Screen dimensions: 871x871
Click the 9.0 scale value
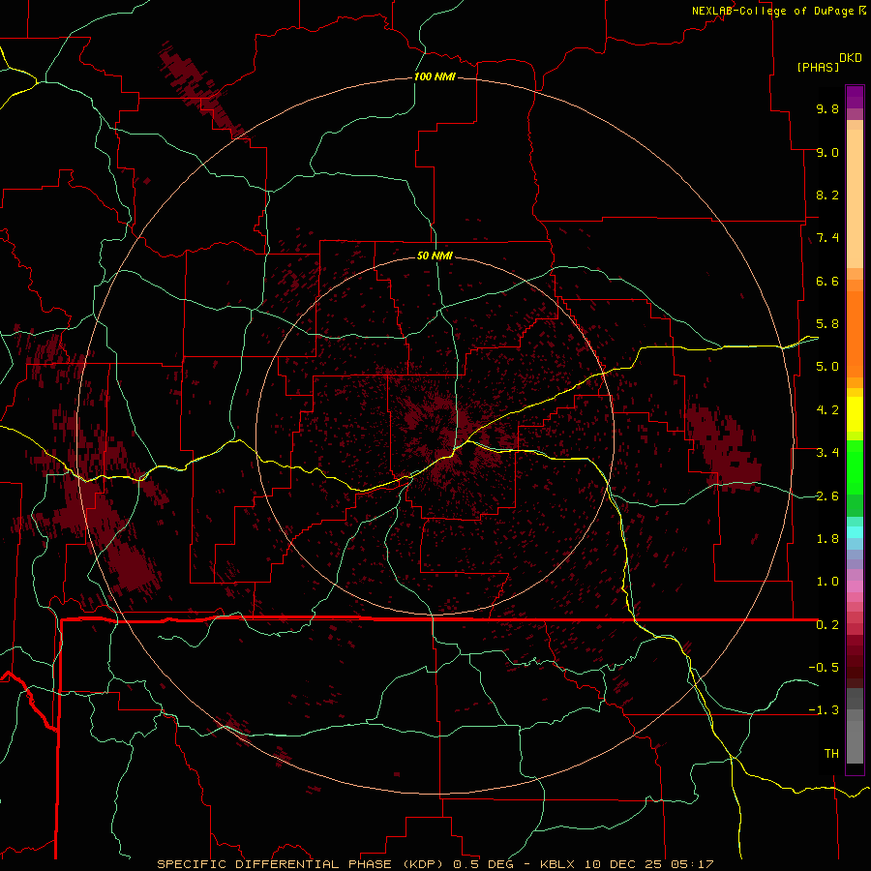click(827, 152)
